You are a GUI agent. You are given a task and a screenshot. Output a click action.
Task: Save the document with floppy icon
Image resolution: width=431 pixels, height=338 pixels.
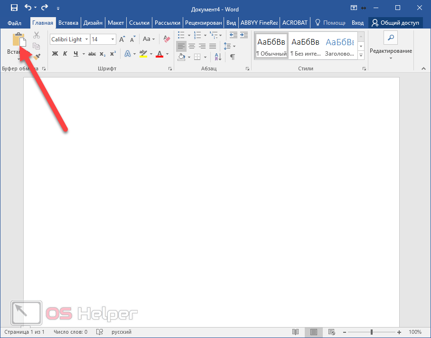coord(14,8)
